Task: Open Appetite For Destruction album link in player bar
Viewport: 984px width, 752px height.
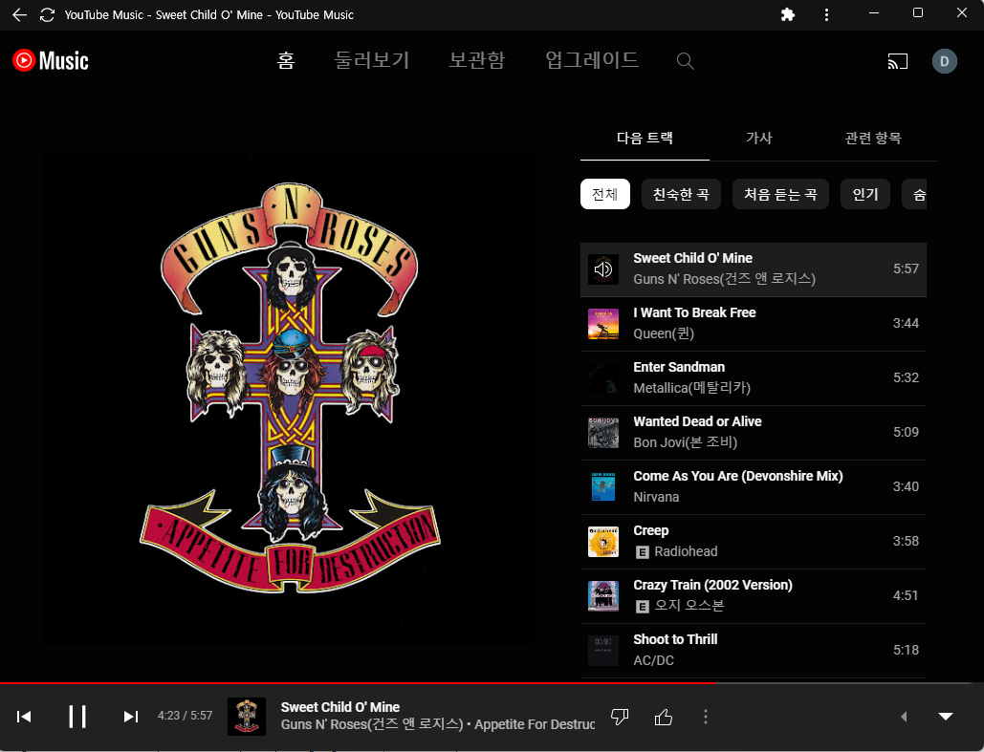Action: pyautogui.click(x=535, y=724)
